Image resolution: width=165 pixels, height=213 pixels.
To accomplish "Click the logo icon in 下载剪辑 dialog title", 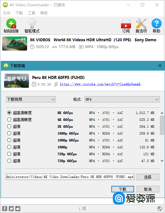I will [x=6, y=66].
